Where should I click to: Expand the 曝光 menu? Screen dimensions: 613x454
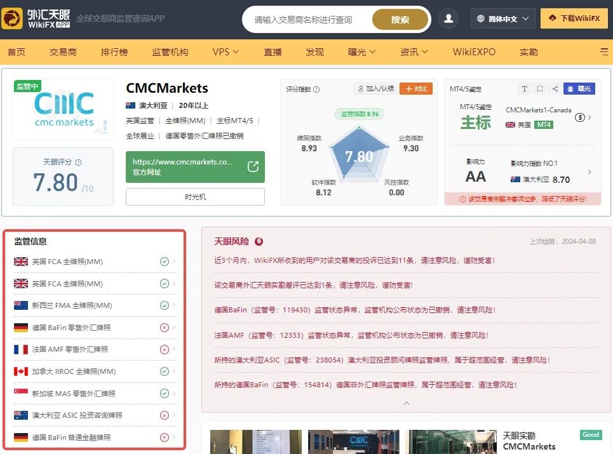(x=361, y=51)
